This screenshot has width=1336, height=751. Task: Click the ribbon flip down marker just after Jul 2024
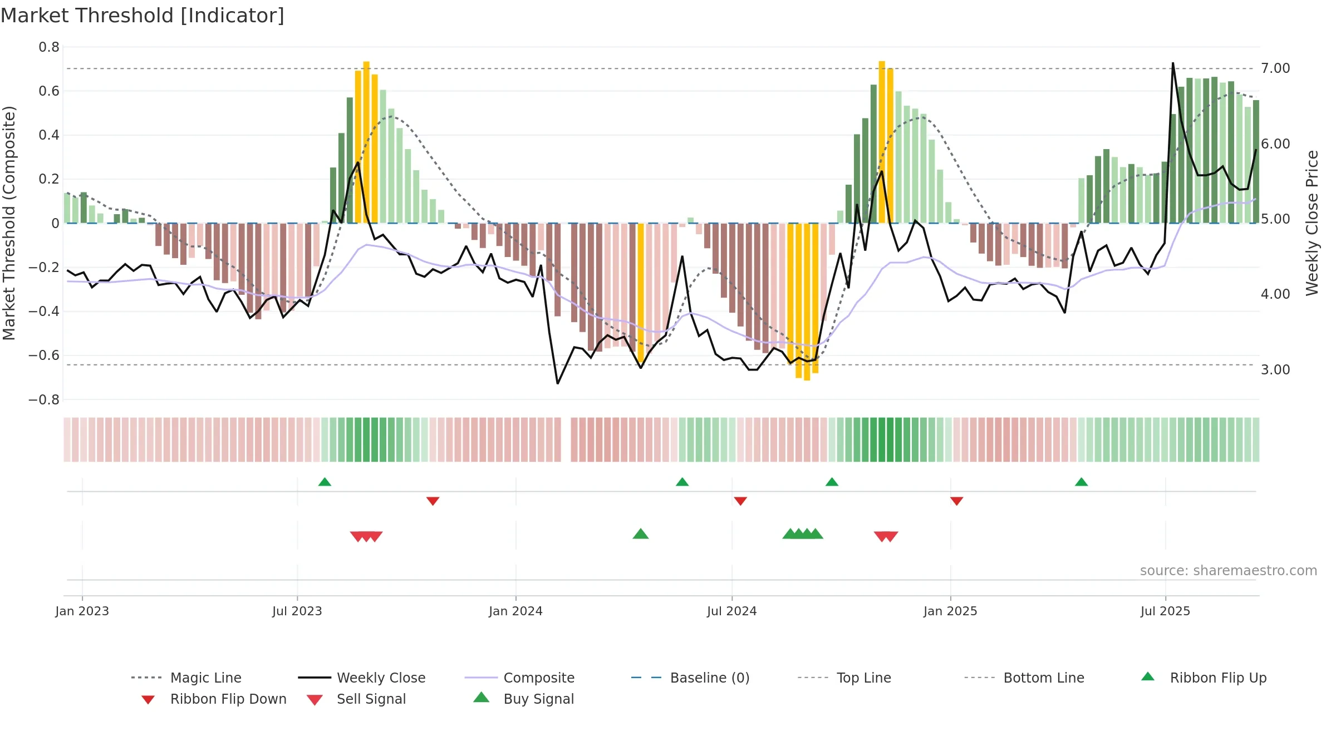[740, 501]
